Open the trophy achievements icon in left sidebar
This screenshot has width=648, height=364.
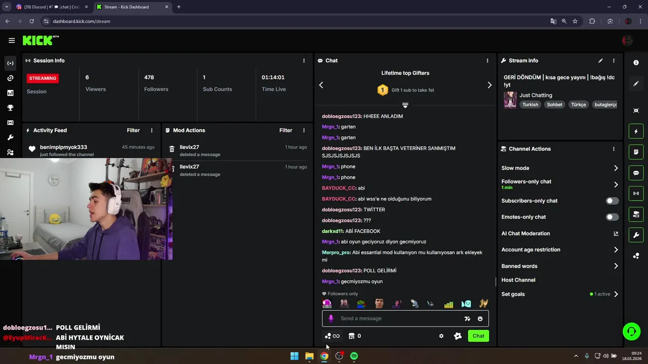(x=10, y=108)
